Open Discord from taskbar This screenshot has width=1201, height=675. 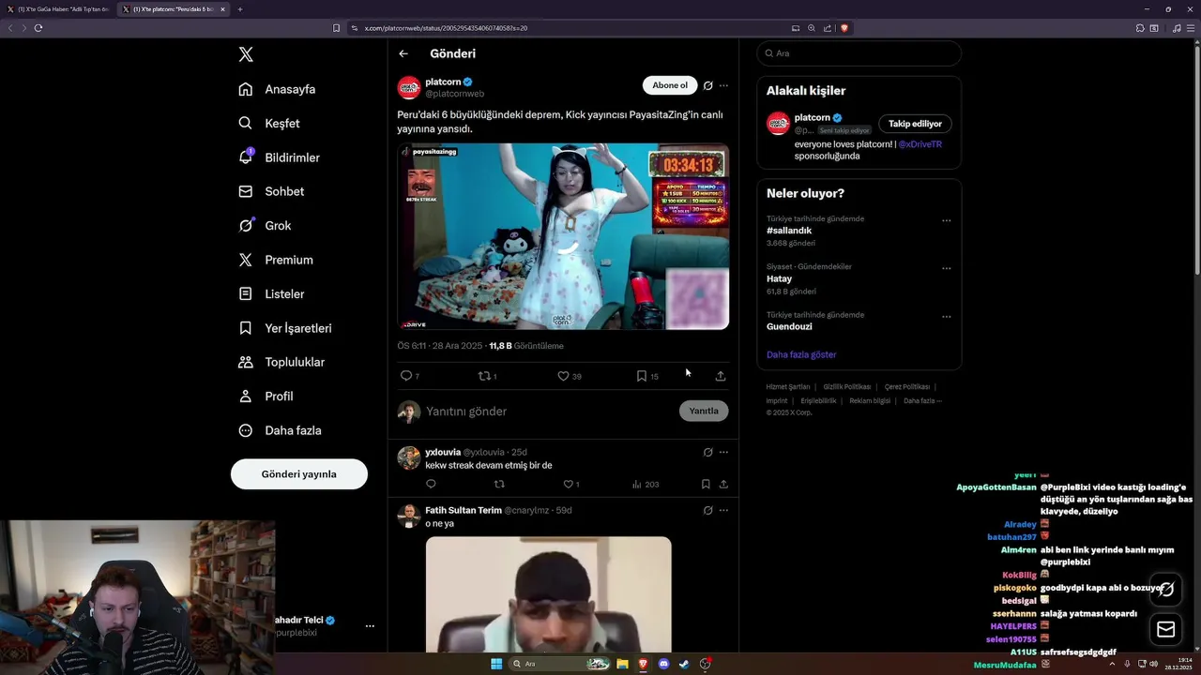pyautogui.click(x=664, y=664)
